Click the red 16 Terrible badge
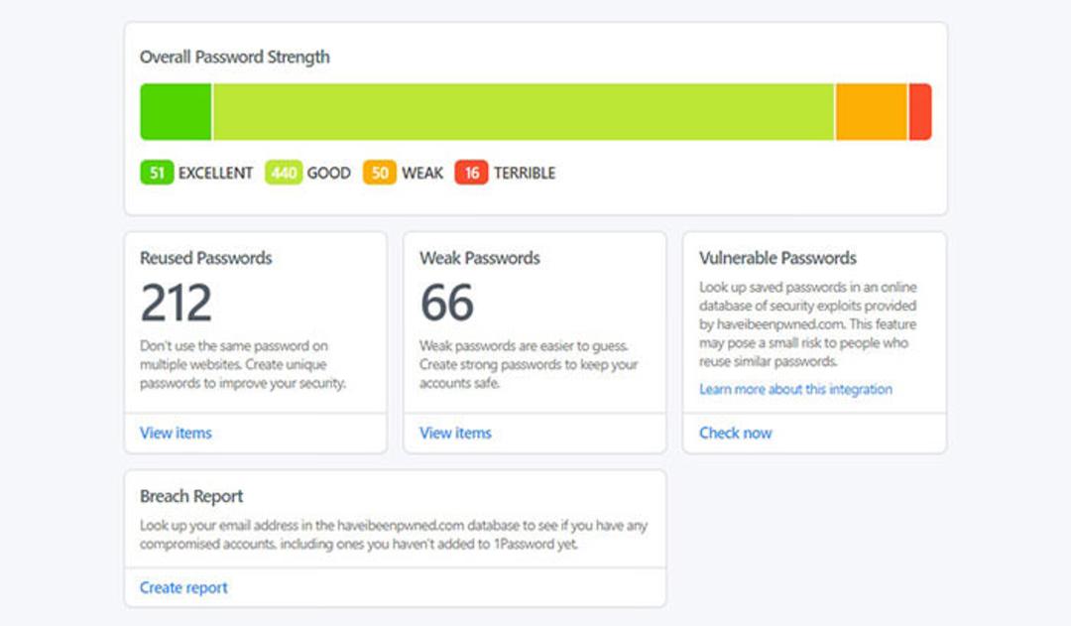Viewport: 1071px width, 626px height. coord(471,173)
